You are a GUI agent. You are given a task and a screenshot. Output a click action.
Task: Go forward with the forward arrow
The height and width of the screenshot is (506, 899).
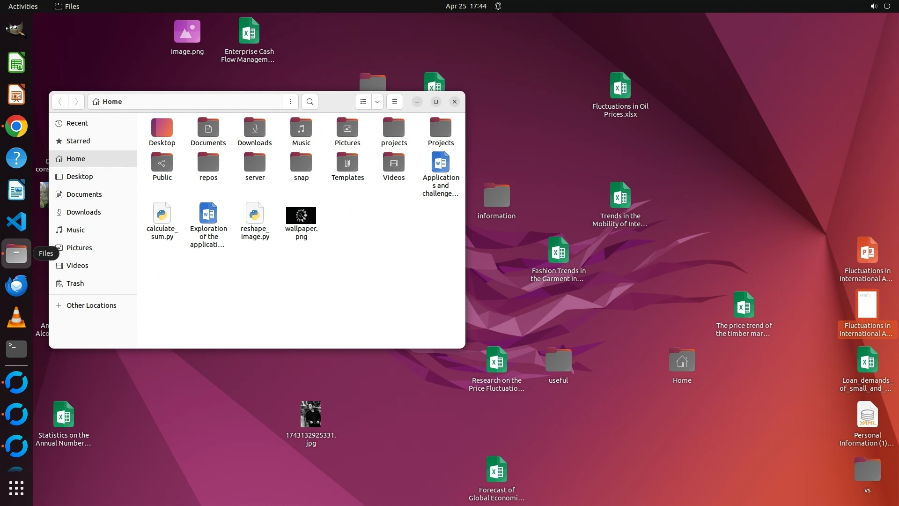click(76, 102)
